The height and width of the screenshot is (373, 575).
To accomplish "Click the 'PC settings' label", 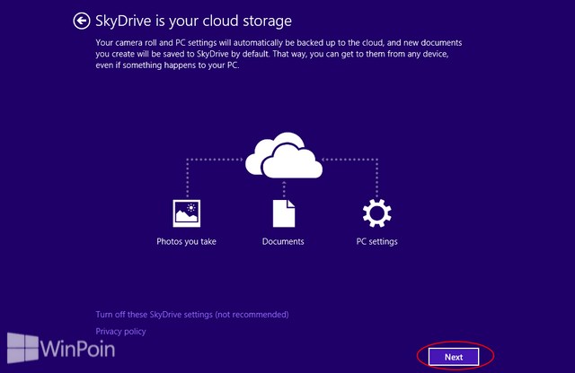I will pos(377,241).
